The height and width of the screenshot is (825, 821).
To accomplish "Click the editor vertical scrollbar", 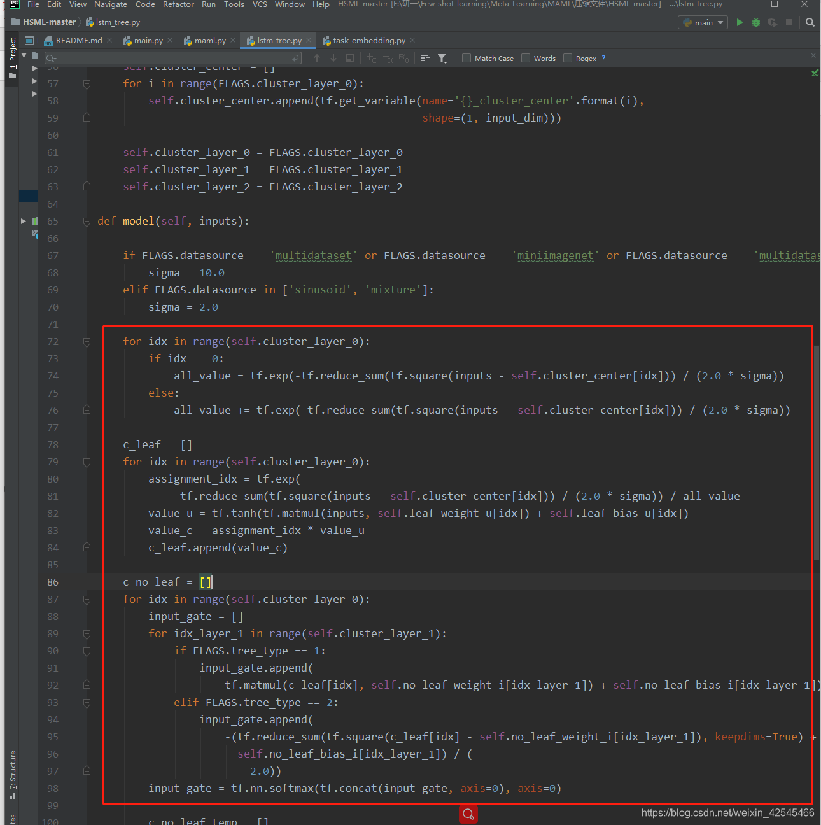I will [x=817, y=452].
